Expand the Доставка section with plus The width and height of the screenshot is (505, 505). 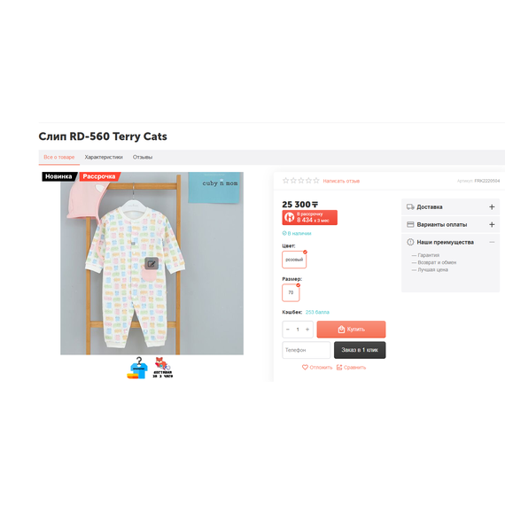(492, 207)
